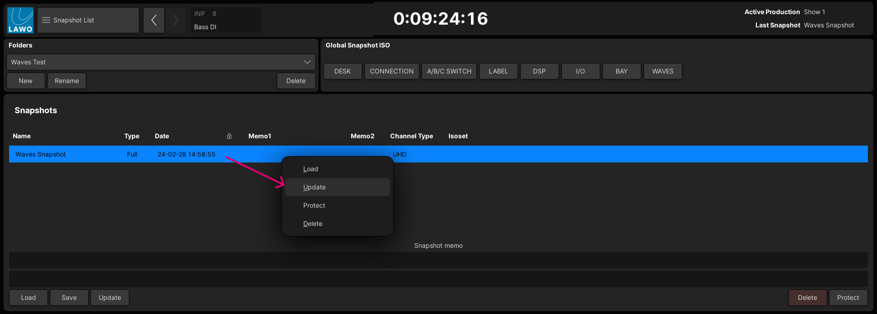Toggle DESK snapshot isolate
This screenshot has width=877, height=314.
point(343,71)
